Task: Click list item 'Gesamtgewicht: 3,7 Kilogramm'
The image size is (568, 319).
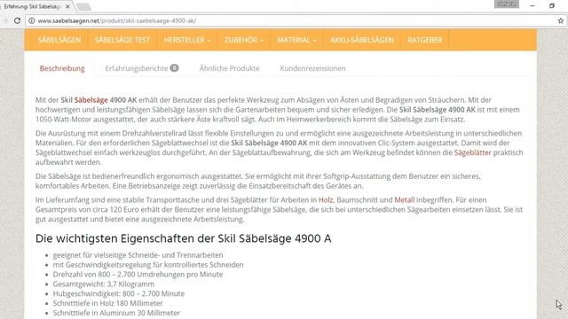Action: pyautogui.click(x=104, y=284)
